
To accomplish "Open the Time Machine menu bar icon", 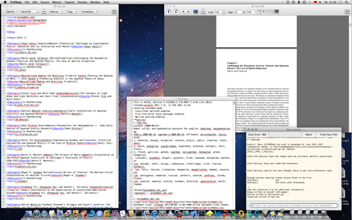I will click(293, 2).
